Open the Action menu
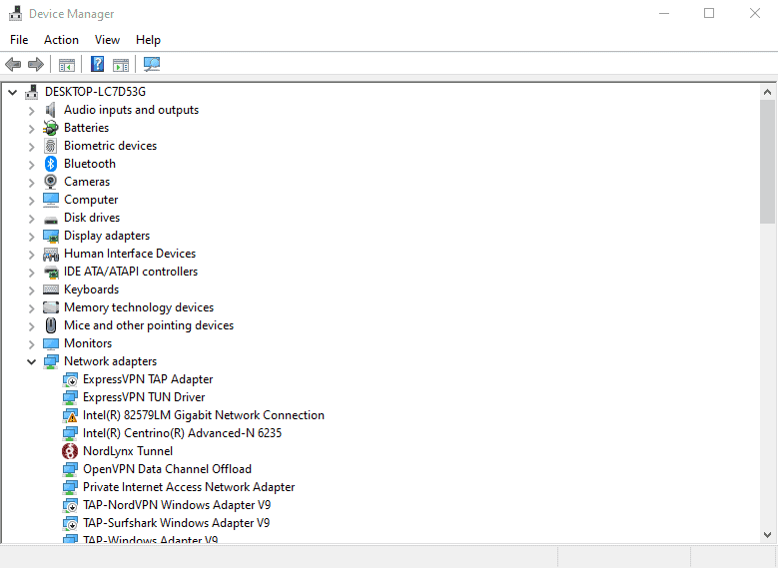This screenshot has height=568, width=778. [61, 40]
